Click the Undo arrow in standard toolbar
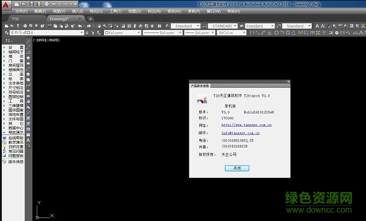Screen dimensions: 366x221 tap(80, 26)
